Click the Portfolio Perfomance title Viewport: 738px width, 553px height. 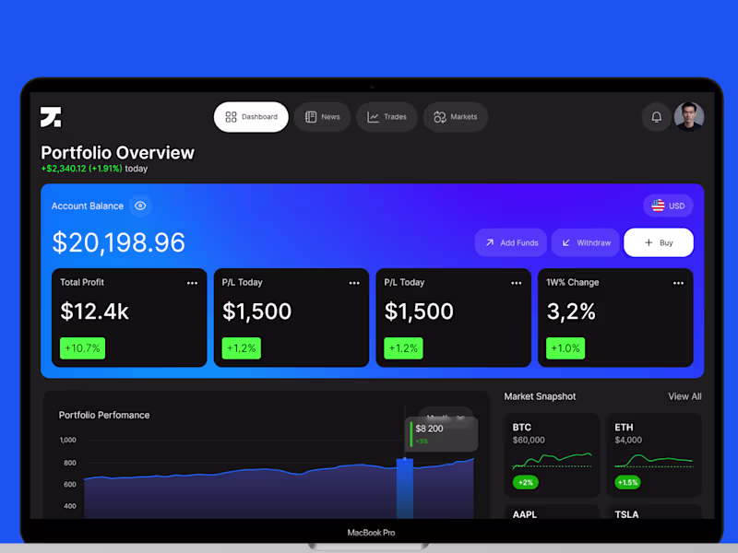(x=104, y=416)
